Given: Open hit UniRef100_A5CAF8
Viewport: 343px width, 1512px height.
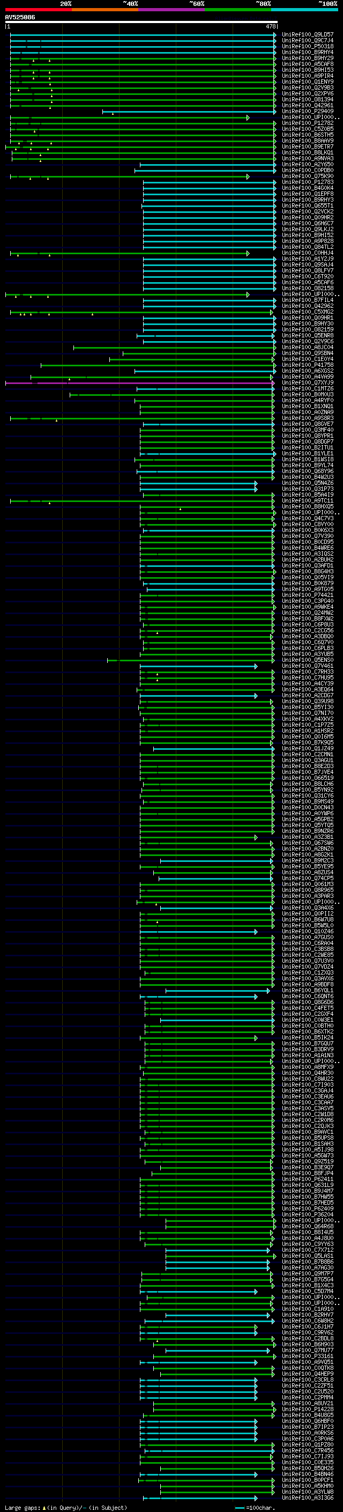Looking at the screenshot, I should coord(307,64).
